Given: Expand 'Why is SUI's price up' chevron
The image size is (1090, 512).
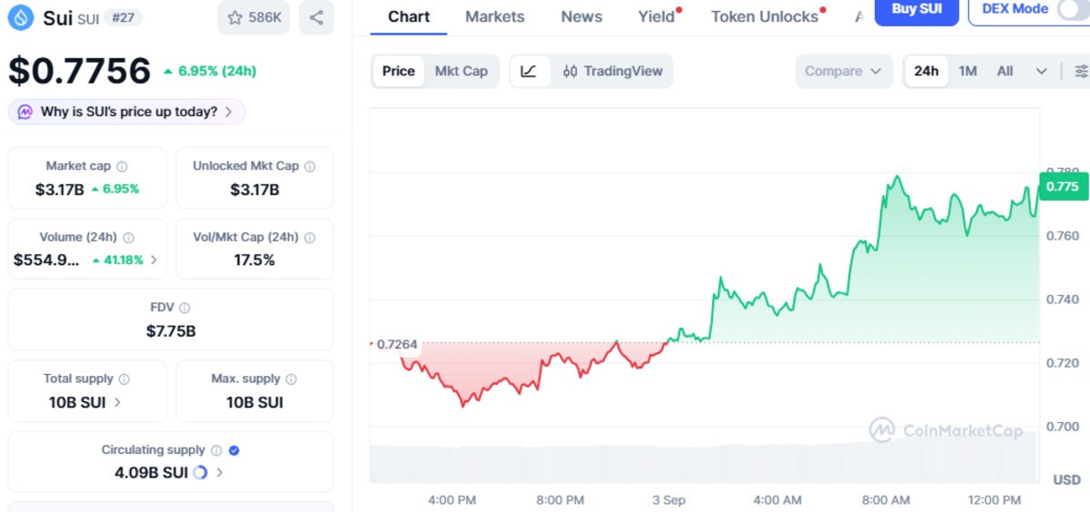Looking at the screenshot, I should tap(229, 112).
